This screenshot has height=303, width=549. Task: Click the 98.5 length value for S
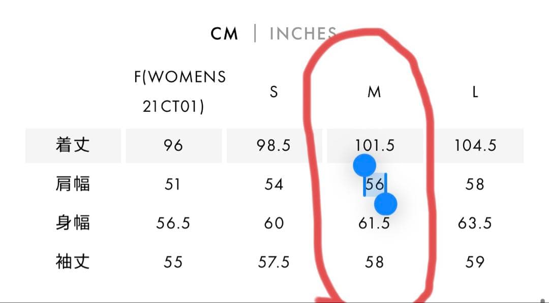point(273,145)
